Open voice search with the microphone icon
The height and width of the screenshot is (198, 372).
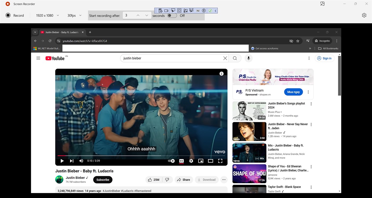pyautogui.click(x=248, y=58)
